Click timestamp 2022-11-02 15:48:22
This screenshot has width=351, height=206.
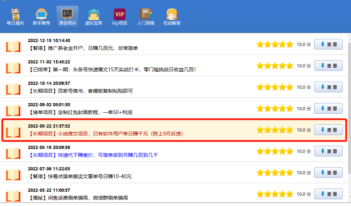click(49, 62)
